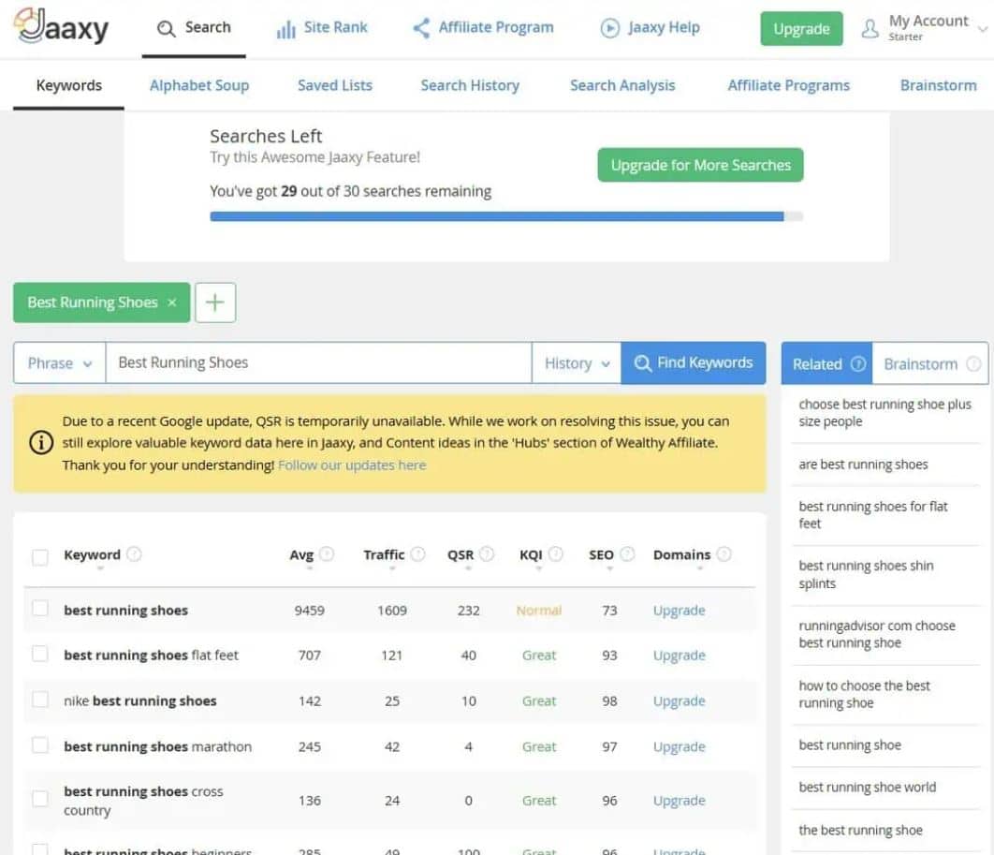Check the 'best running shoes marathon' checkbox
This screenshot has width=994, height=855.
[x=40, y=744]
